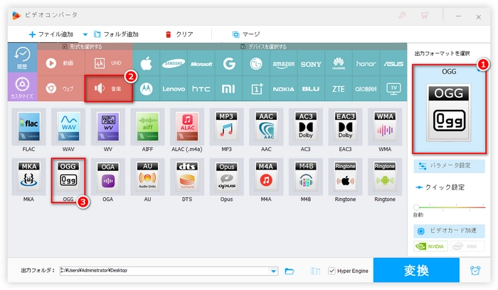The height and width of the screenshot is (290, 498).
Task: Toggle the Hyper Engine checkbox
Action: pyautogui.click(x=332, y=271)
